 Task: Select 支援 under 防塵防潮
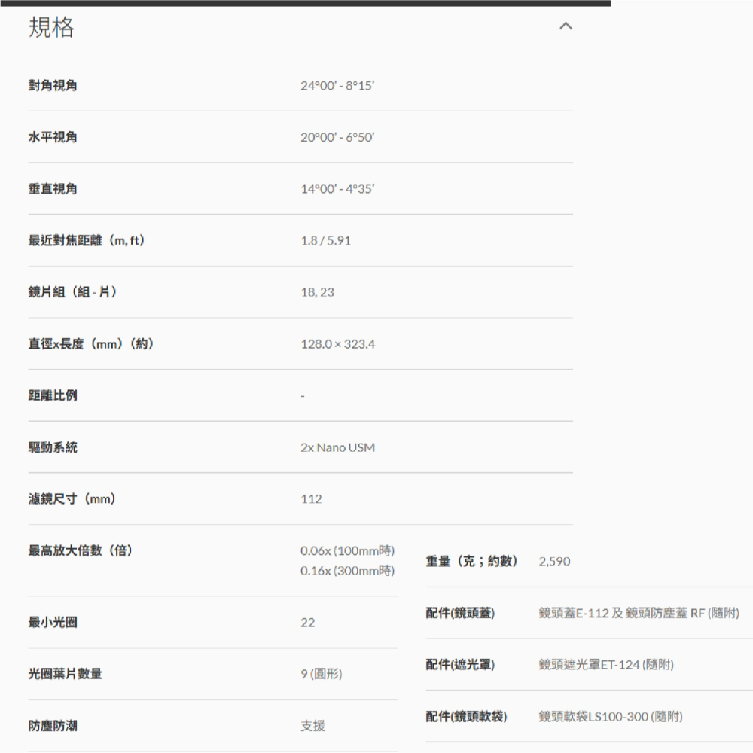click(x=312, y=726)
